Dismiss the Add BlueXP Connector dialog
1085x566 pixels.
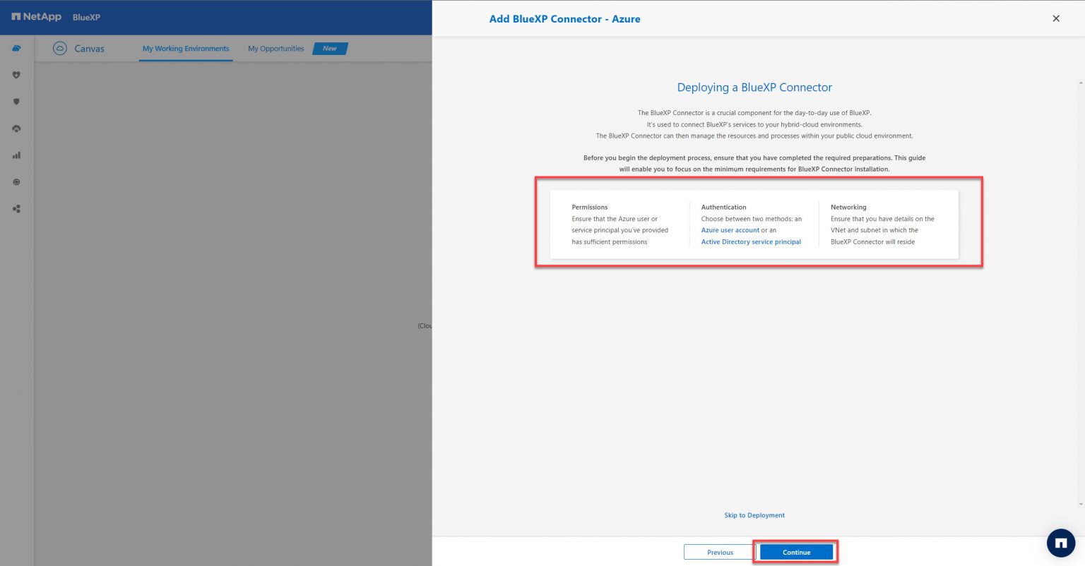click(x=1055, y=18)
